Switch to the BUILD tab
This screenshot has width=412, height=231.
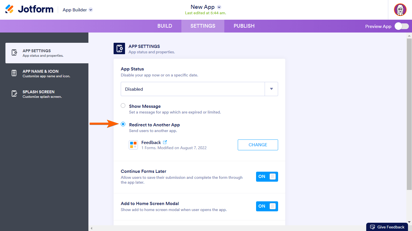tap(165, 26)
